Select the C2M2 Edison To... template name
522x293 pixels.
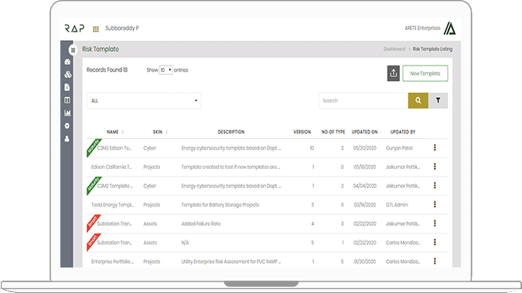pos(114,148)
